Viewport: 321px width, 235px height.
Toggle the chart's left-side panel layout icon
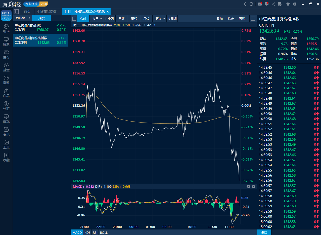[74, 19]
